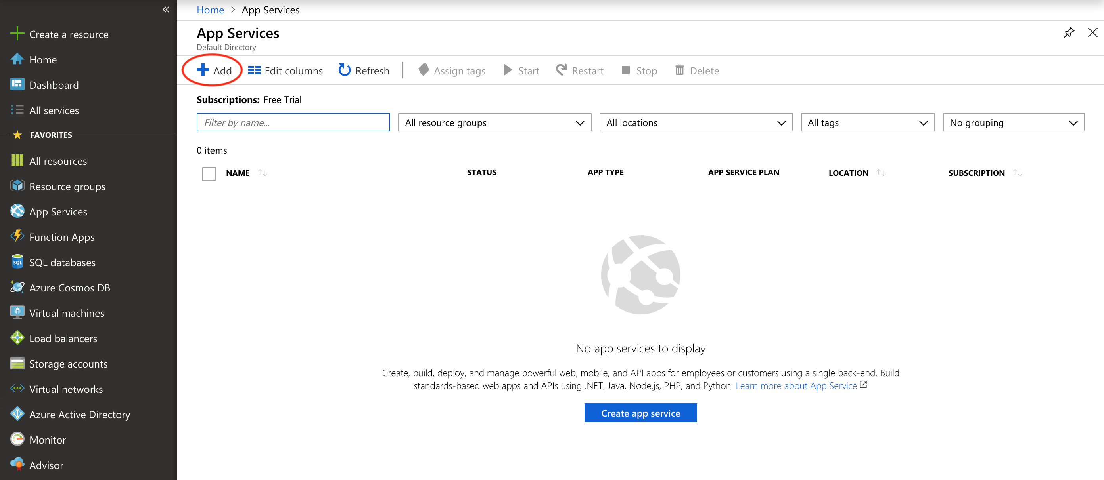The width and height of the screenshot is (1104, 480).
Task: Open Function Apps in sidebar
Action: click(x=62, y=237)
